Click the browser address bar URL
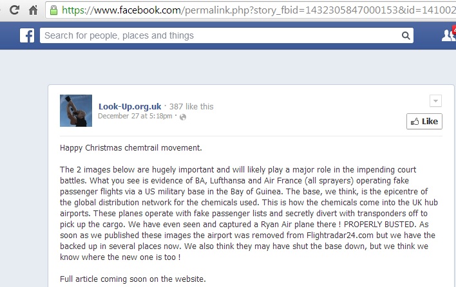This screenshot has height=287, width=456. (258, 10)
